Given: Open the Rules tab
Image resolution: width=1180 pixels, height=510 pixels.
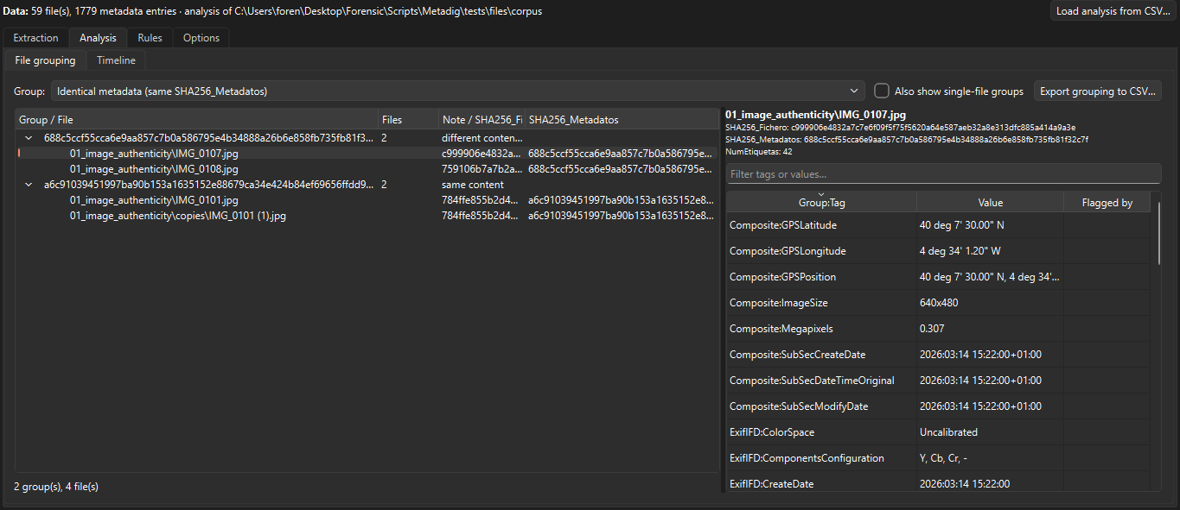Looking at the screenshot, I should (x=150, y=38).
